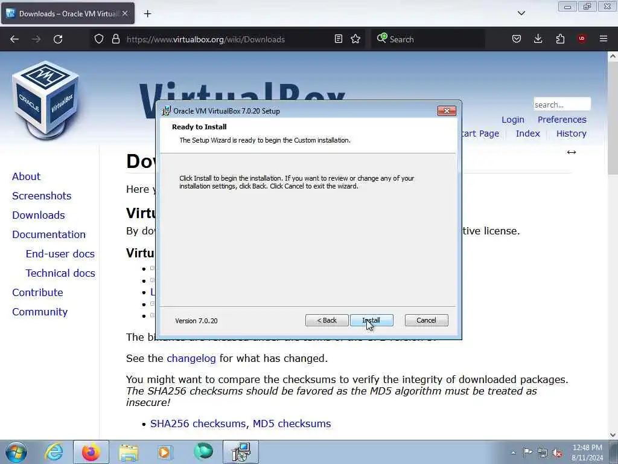Toggle reader view icon in address bar
This screenshot has width=618, height=464.
(x=338, y=39)
